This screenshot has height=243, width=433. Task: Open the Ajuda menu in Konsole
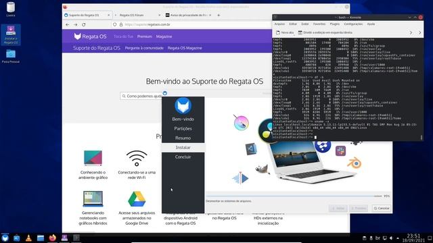(x=371, y=24)
